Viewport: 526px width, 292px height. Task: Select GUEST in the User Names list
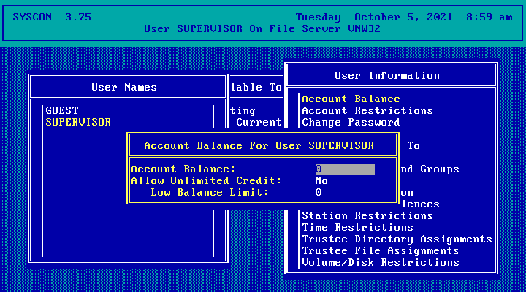point(62,111)
